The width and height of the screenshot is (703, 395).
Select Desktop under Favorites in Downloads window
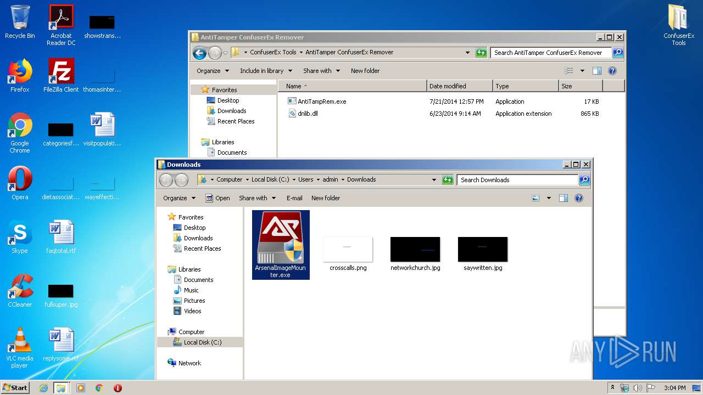coord(189,228)
